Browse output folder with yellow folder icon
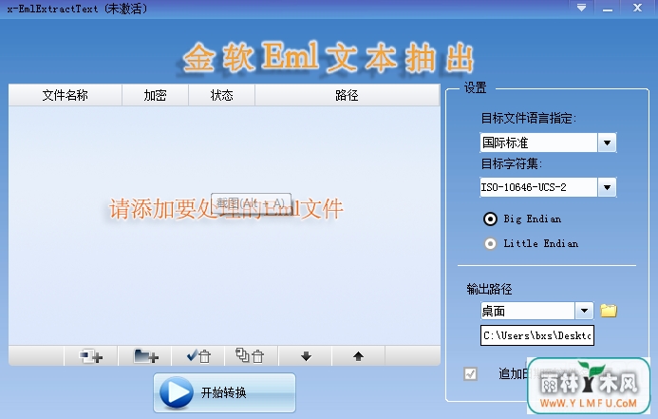This screenshot has width=658, height=419. [x=608, y=311]
